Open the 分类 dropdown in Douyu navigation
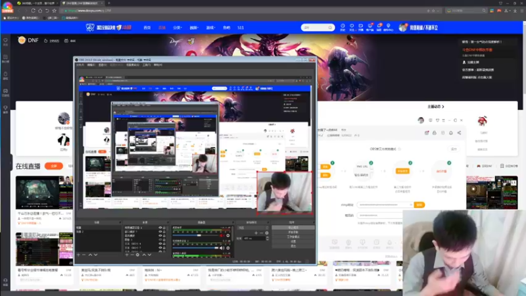 coord(177,28)
